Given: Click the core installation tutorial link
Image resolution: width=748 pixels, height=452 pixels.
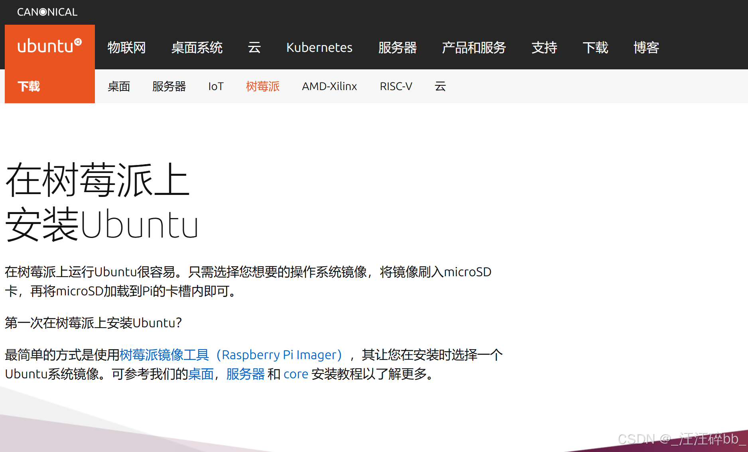Looking at the screenshot, I should 295,374.
